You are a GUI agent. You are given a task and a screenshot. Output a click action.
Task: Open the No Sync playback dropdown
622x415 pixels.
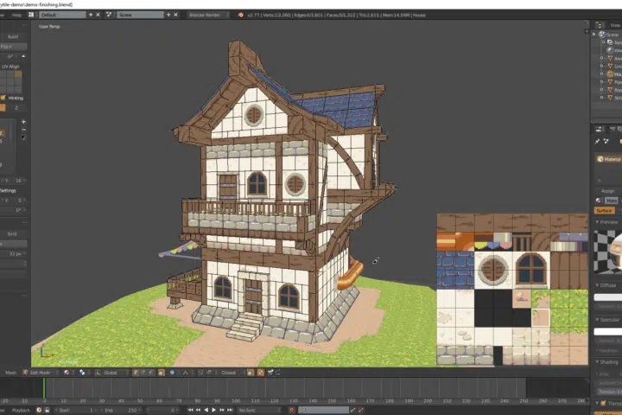259,410
